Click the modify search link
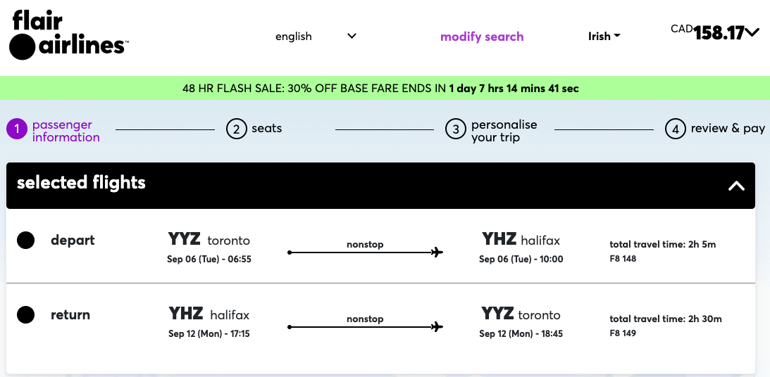Image resolution: width=770 pixels, height=377 pixels. 482,37
